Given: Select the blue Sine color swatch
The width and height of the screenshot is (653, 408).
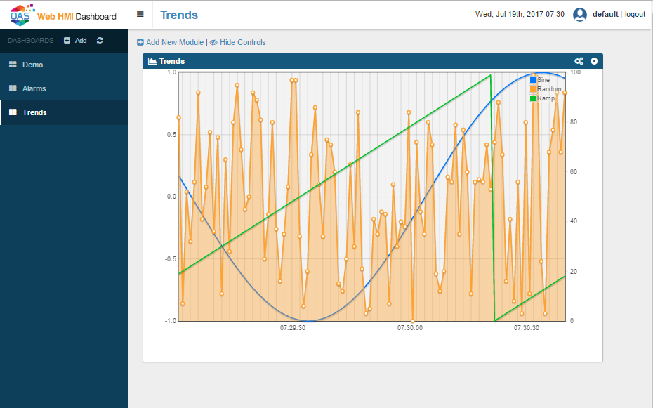Looking at the screenshot, I should click(533, 79).
